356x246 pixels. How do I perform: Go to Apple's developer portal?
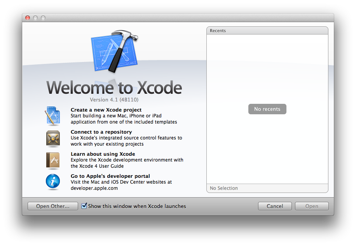[x=110, y=176]
